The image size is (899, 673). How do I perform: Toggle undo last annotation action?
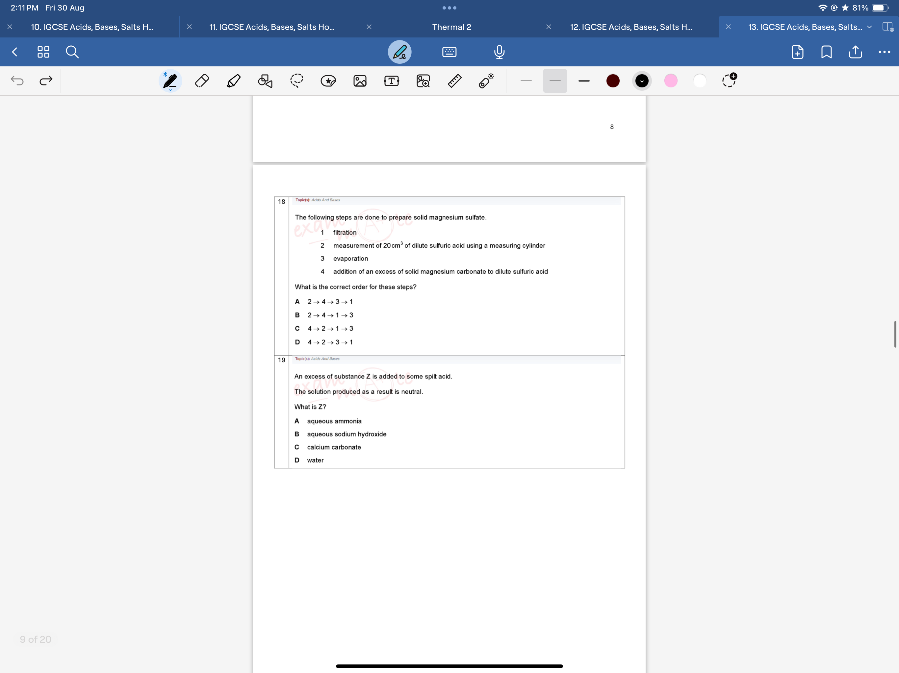point(17,80)
